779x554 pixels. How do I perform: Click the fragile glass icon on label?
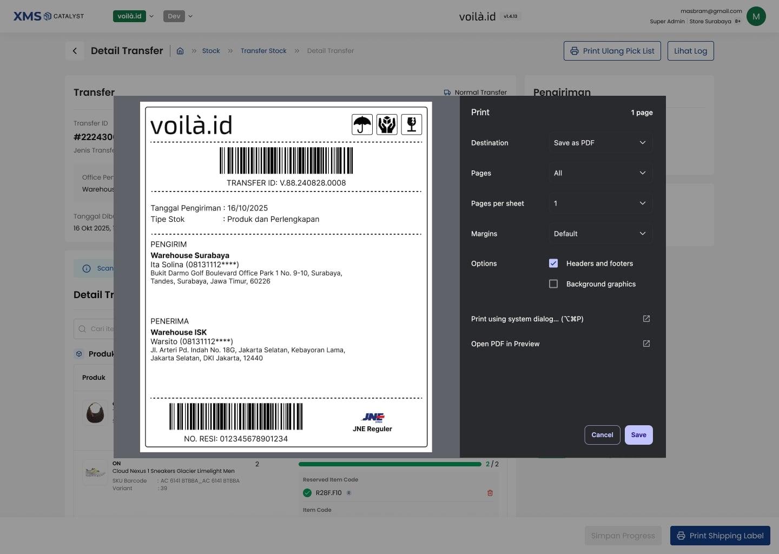point(412,124)
